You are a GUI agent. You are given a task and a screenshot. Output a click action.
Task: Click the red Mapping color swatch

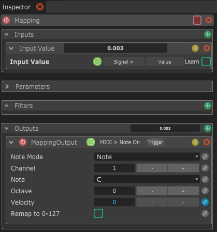point(197,20)
